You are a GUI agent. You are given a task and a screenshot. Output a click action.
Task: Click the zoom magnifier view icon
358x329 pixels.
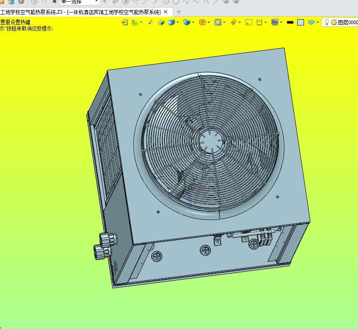point(218,22)
